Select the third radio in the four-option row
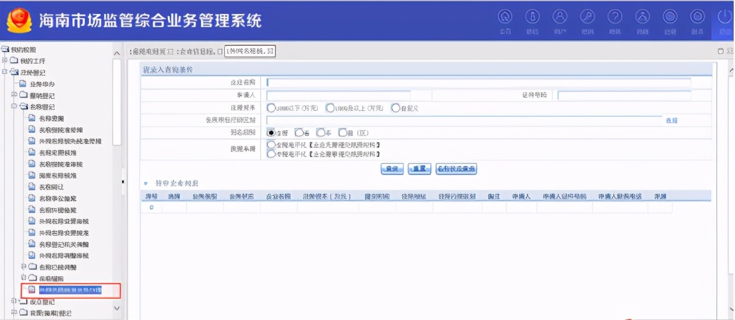Screen dimensions: 735x320 tap(320, 132)
